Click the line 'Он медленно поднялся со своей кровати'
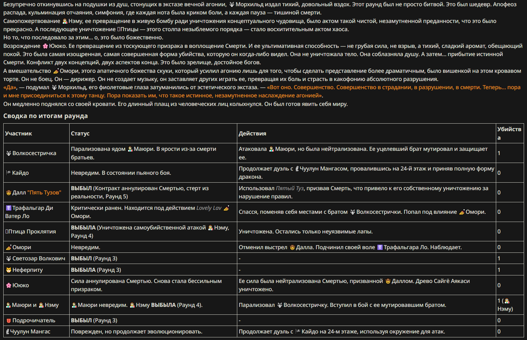The height and width of the screenshot is (340, 527). point(176,104)
